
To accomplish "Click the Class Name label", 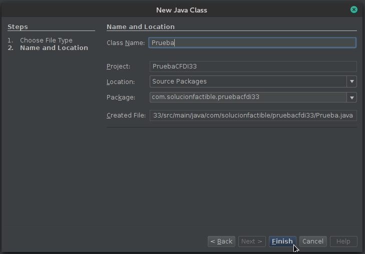I will pyautogui.click(x=126, y=43).
